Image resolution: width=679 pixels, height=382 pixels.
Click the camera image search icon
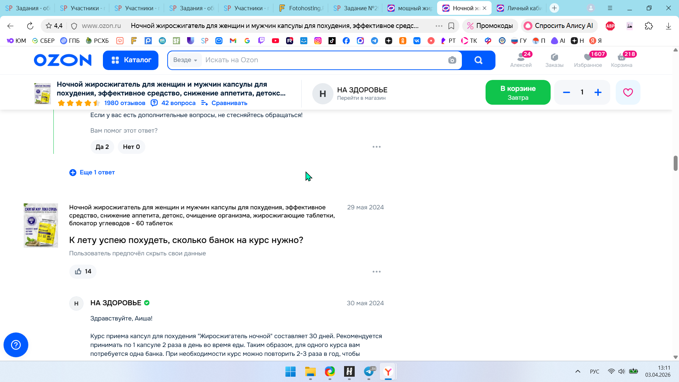tap(452, 60)
